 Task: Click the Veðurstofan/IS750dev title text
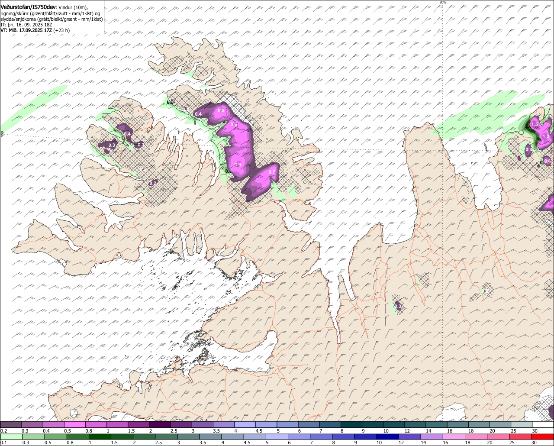click(x=28, y=7)
